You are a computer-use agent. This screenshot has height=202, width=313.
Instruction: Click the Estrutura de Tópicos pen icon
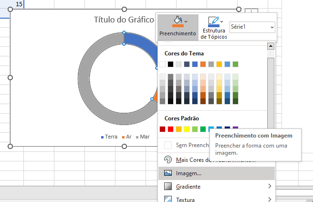213,22
